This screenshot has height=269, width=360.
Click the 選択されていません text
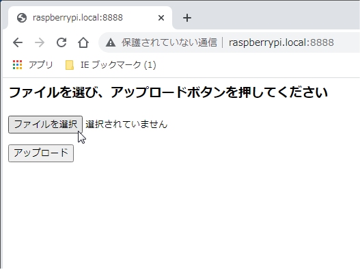click(x=126, y=125)
